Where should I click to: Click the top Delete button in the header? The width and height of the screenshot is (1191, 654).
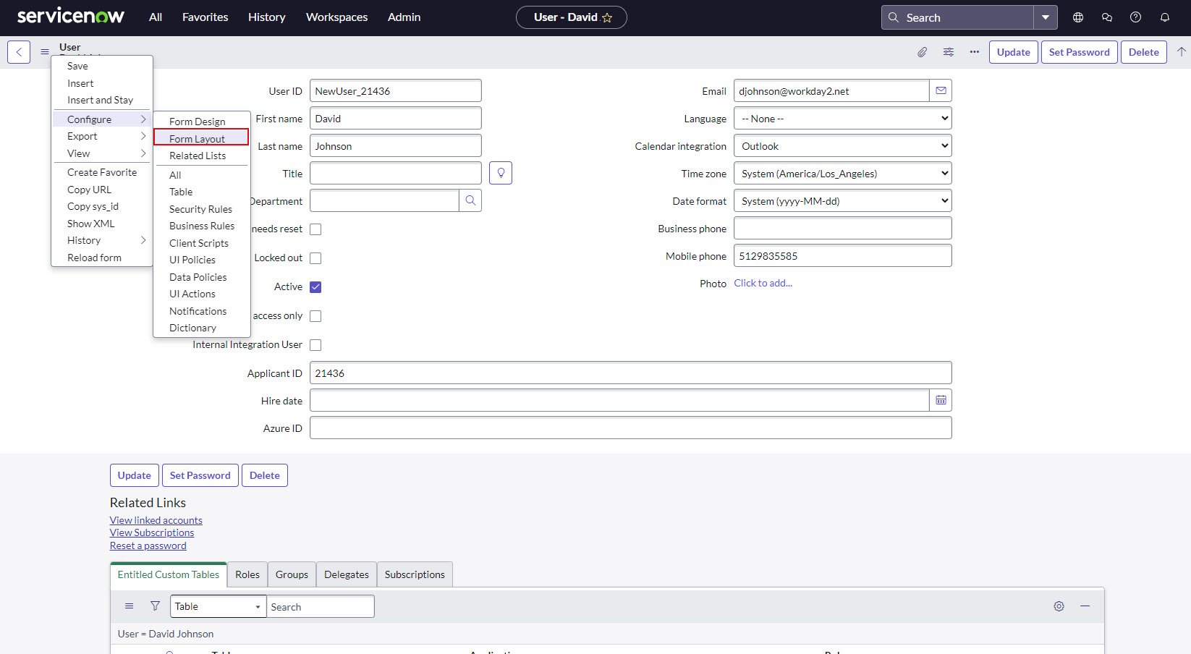(1143, 52)
